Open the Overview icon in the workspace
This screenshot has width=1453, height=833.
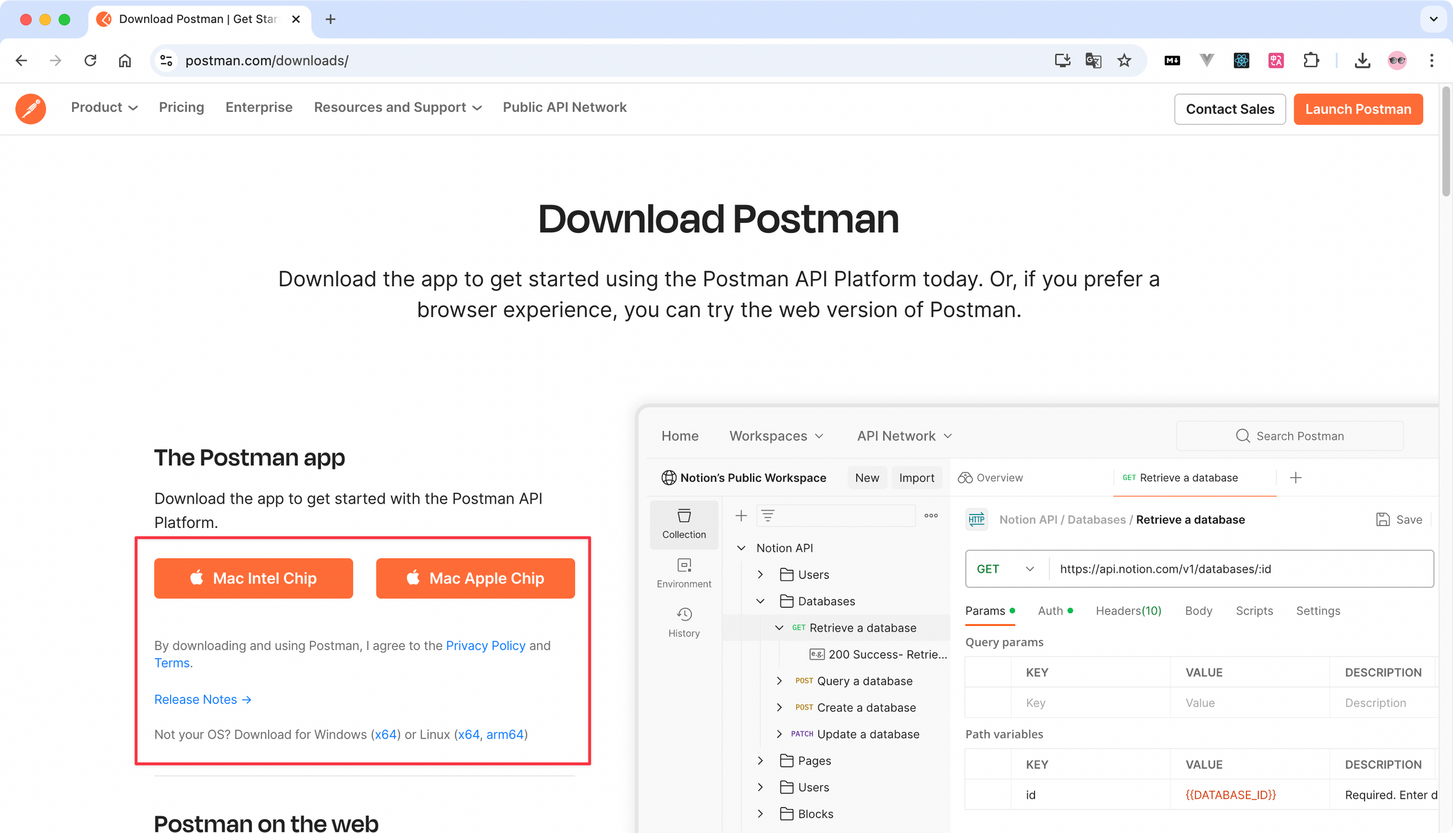tap(966, 478)
